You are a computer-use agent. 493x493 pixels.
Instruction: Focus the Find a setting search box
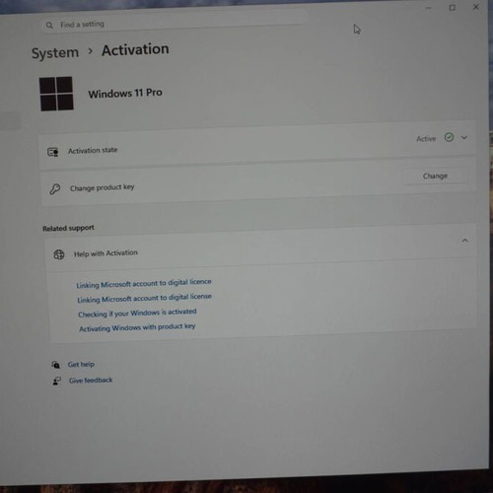175,23
